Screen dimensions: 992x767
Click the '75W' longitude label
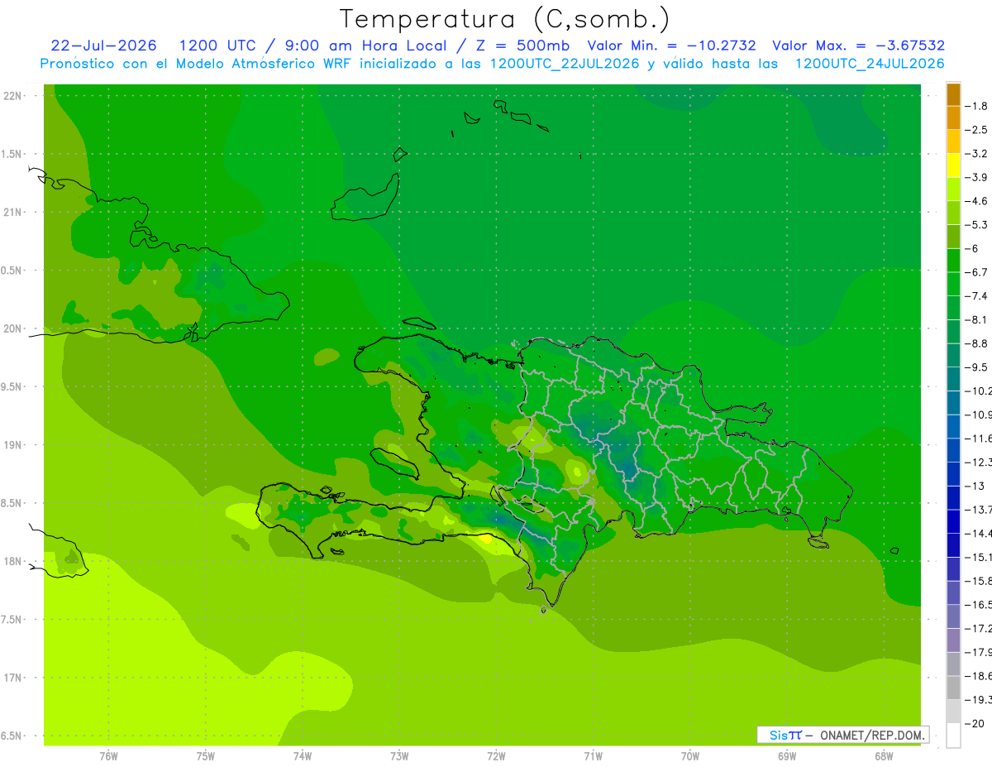pos(206,756)
